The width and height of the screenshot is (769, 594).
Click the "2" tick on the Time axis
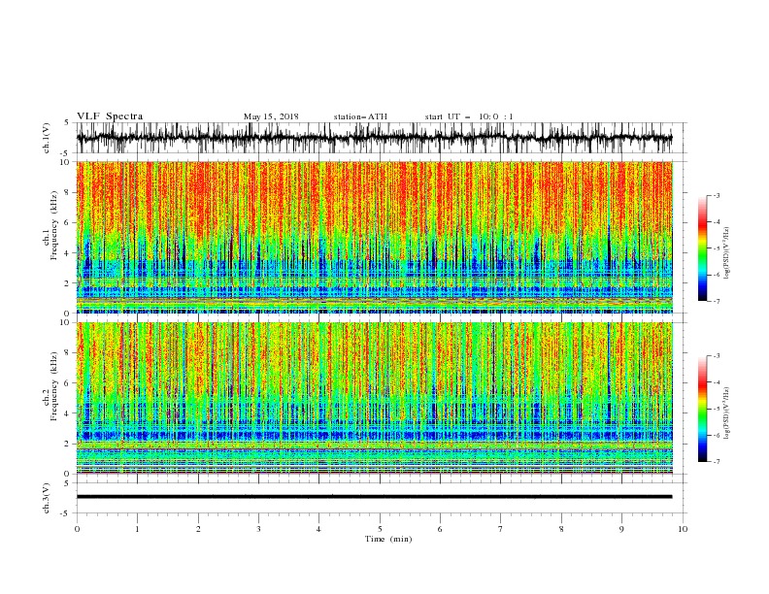pos(198,529)
